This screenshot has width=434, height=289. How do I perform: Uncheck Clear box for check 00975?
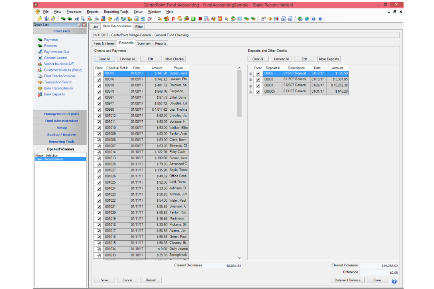tap(99, 73)
